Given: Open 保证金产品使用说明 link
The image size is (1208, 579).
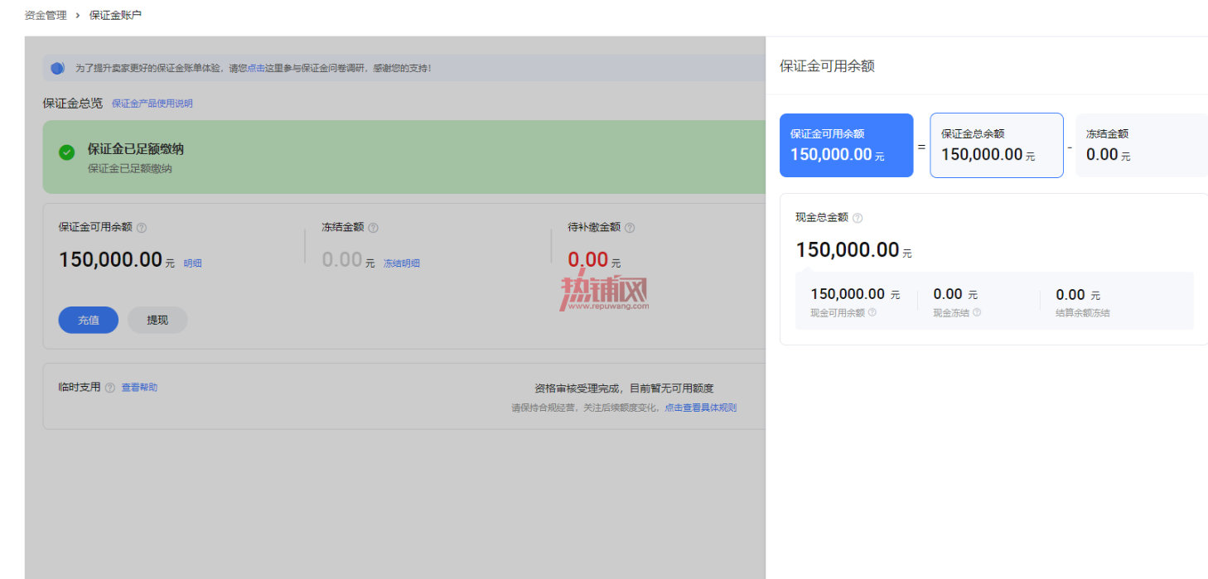Looking at the screenshot, I should (152, 104).
